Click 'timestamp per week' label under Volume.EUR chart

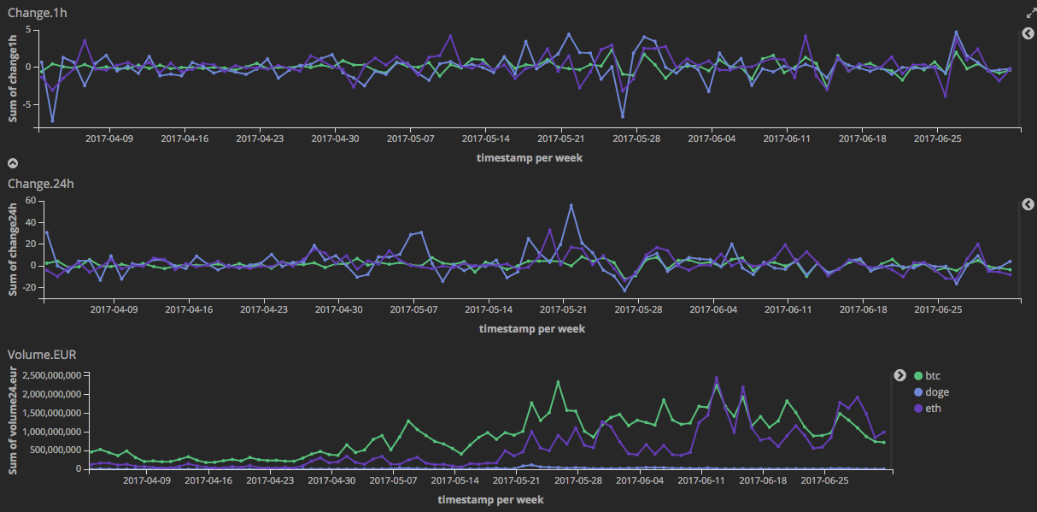(x=490, y=499)
